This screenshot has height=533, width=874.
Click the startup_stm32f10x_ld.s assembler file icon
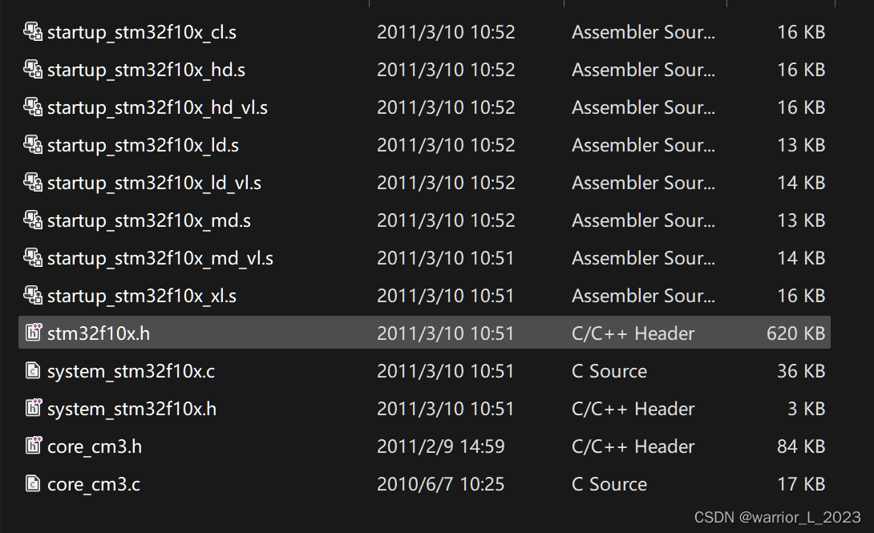(x=33, y=145)
